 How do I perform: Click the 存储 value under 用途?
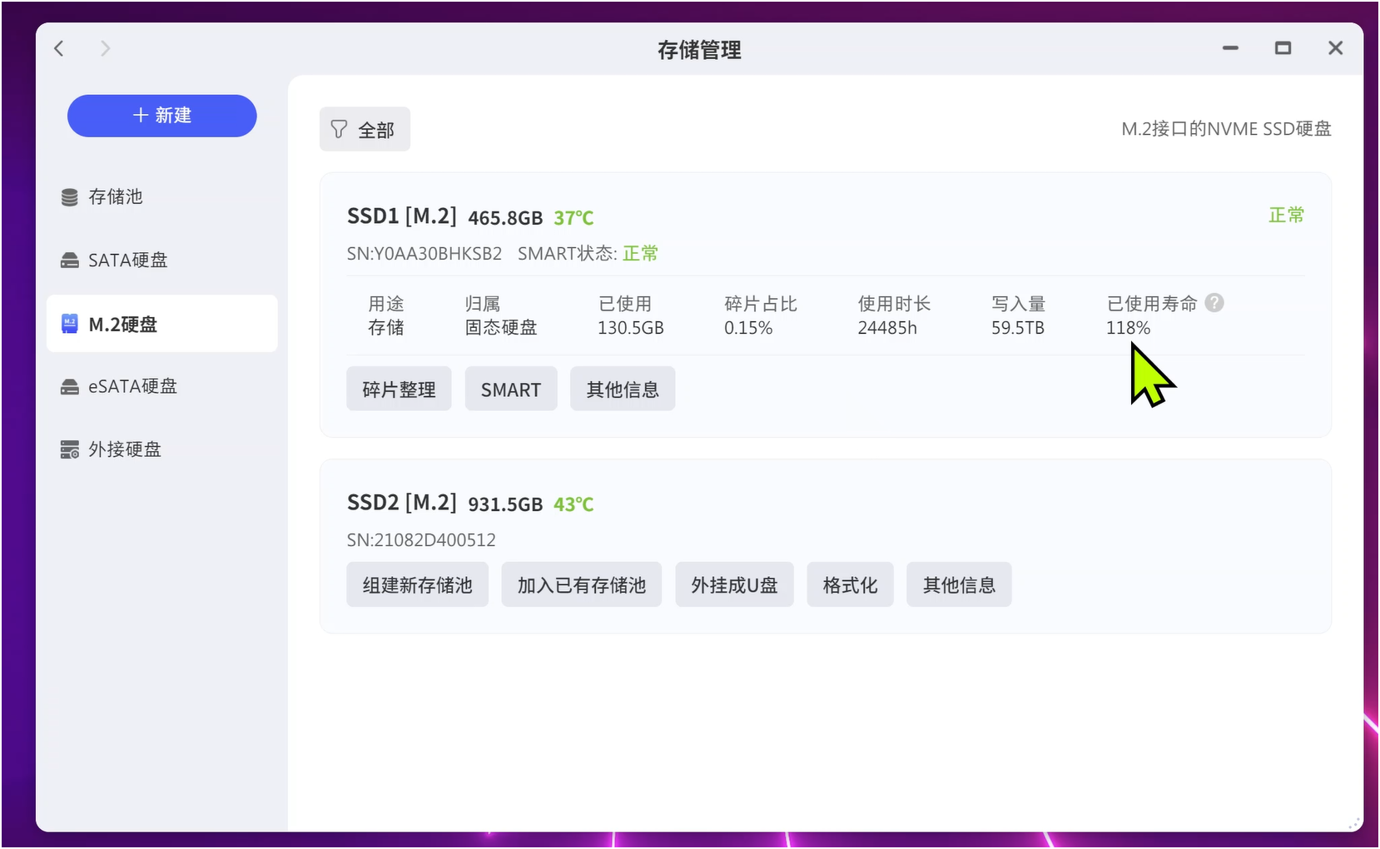tap(386, 328)
